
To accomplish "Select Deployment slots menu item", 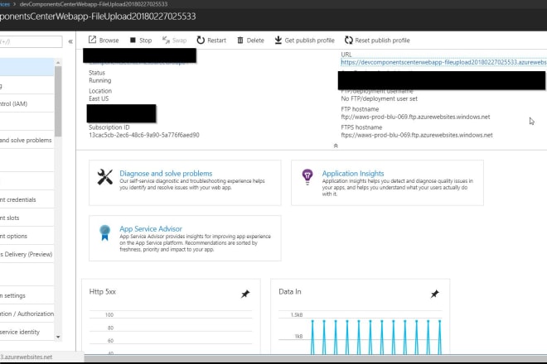I will pyautogui.click(x=27, y=218).
